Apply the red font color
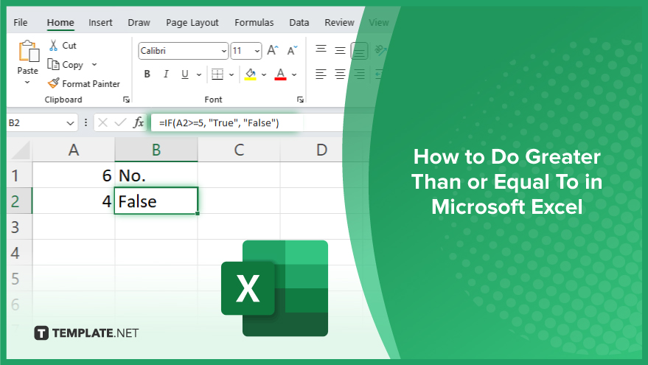The width and height of the screenshot is (648, 365). pos(281,74)
